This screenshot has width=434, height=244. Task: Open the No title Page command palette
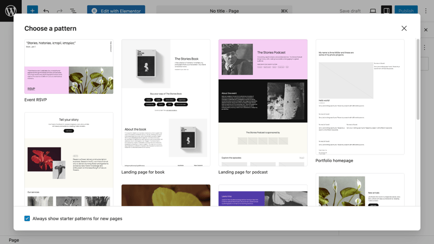(225, 11)
